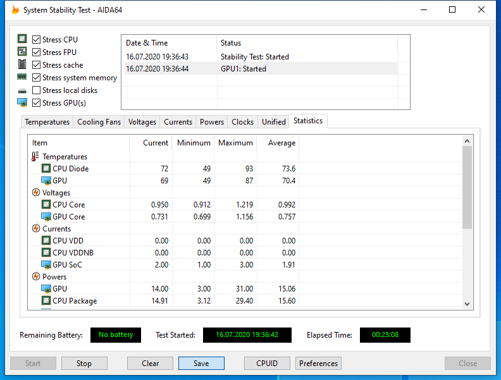Click the CPU chip icon beside Stress CPU
This screenshot has width=501, height=380.
pos(22,39)
